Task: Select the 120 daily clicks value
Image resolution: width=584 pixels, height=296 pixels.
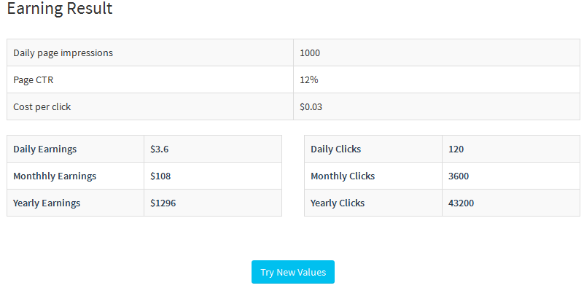Action: [456, 149]
